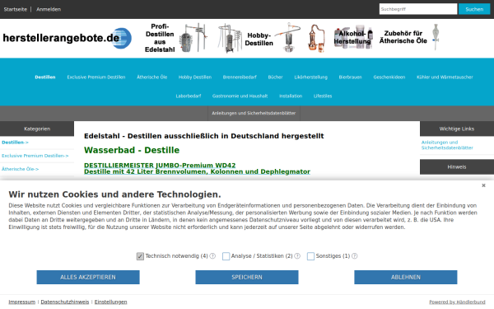Click the herstellerangebote.de globe logo
This screenshot has width=494, height=309.
click(x=68, y=38)
